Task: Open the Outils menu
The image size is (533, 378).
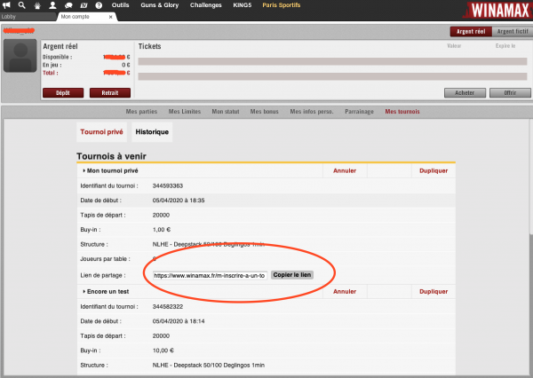Action: click(x=120, y=5)
